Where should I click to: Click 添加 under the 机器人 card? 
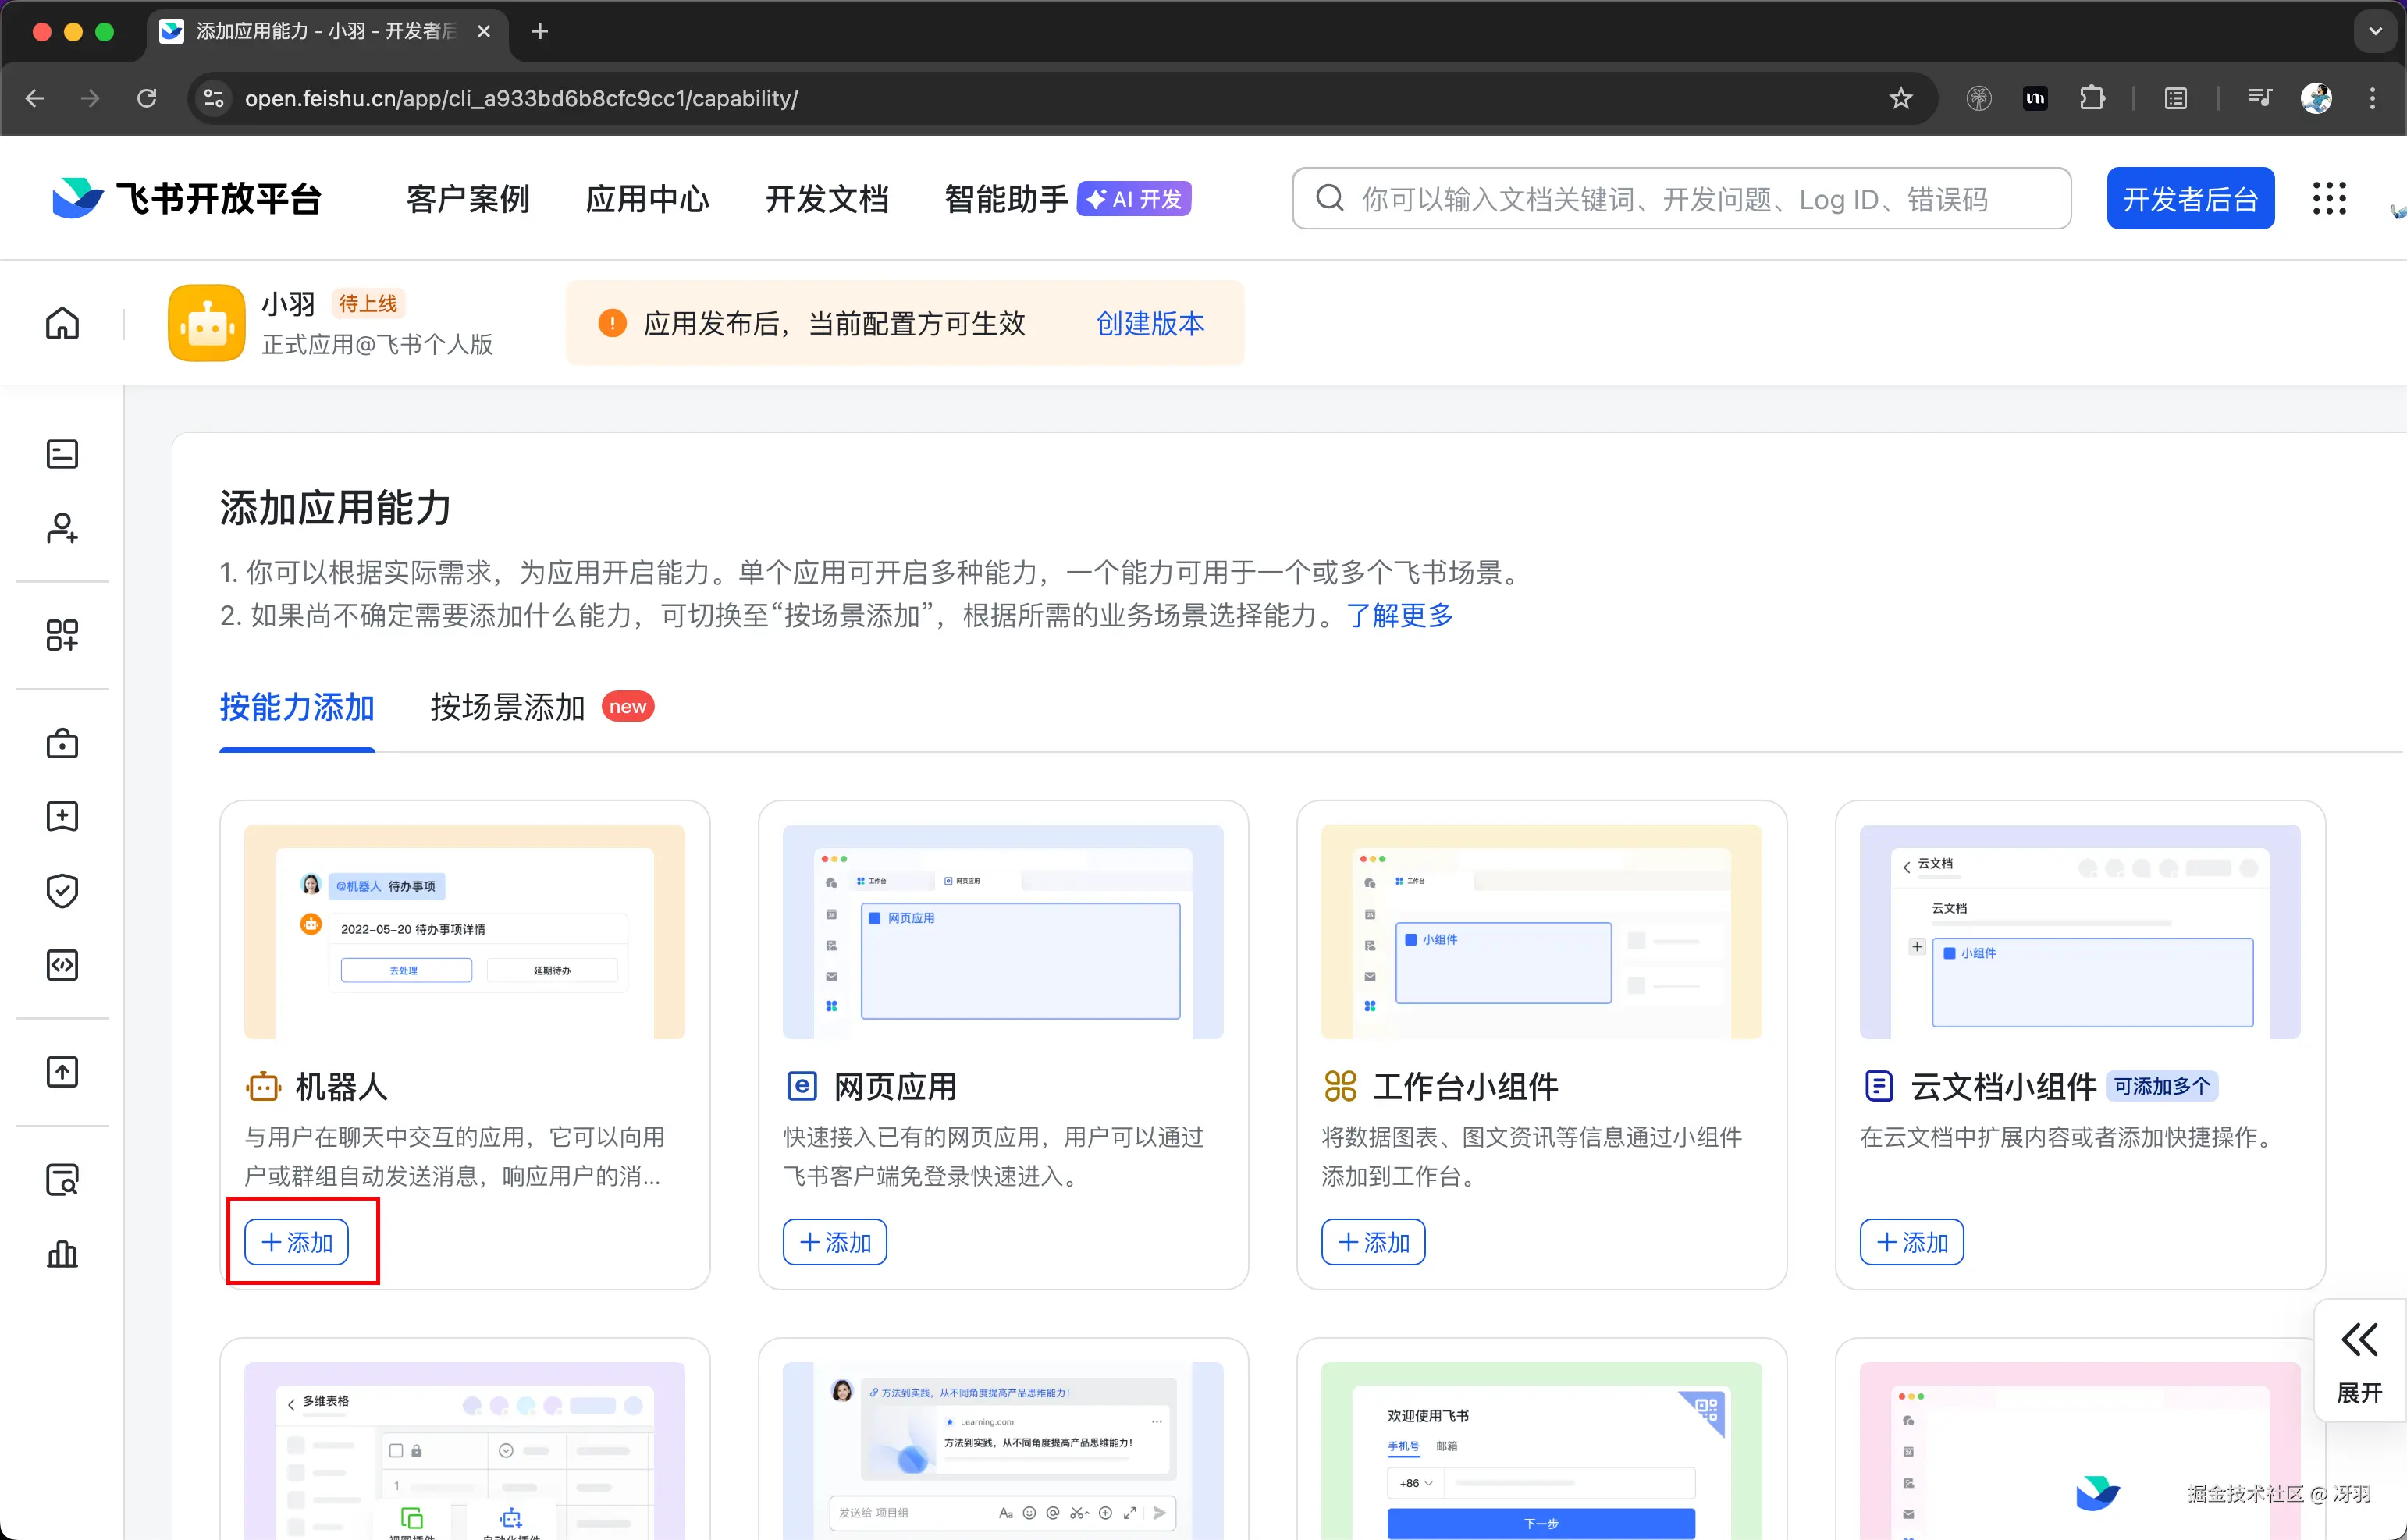(x=296, y=1242)
